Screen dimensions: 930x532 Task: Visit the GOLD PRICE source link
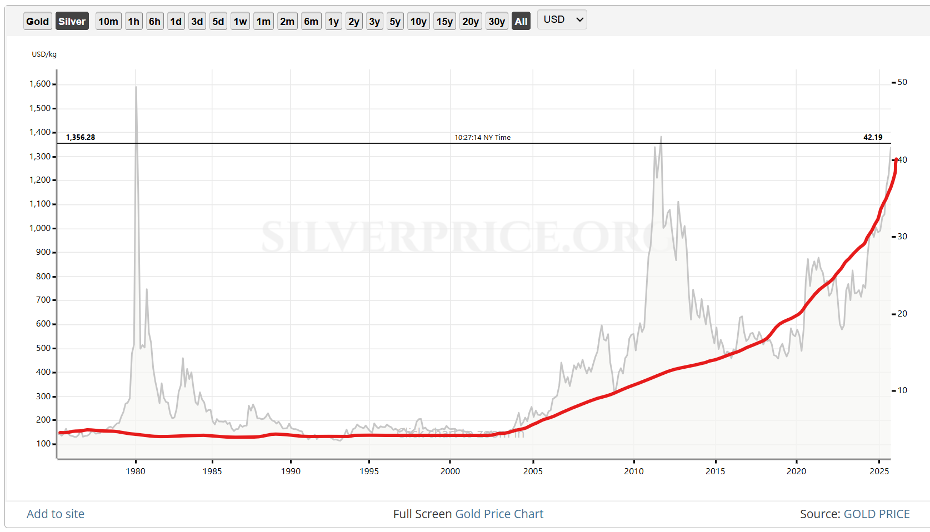point(877,514)
